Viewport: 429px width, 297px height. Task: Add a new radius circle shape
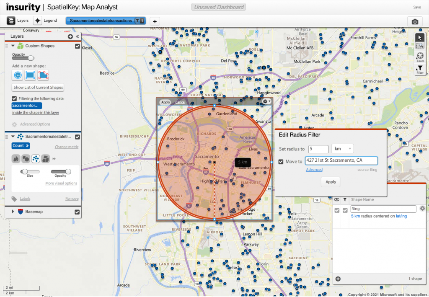[x=18, y=75]
